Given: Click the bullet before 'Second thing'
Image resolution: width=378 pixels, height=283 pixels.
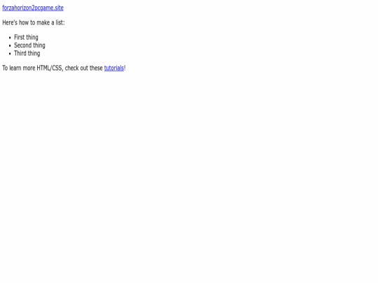Looking at the screenshot, I should coord(10,45).
